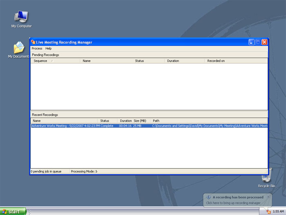The image size is (286, 215).
Task: Click the 1:55 AM taskbar clock
Action: [278, 212]
